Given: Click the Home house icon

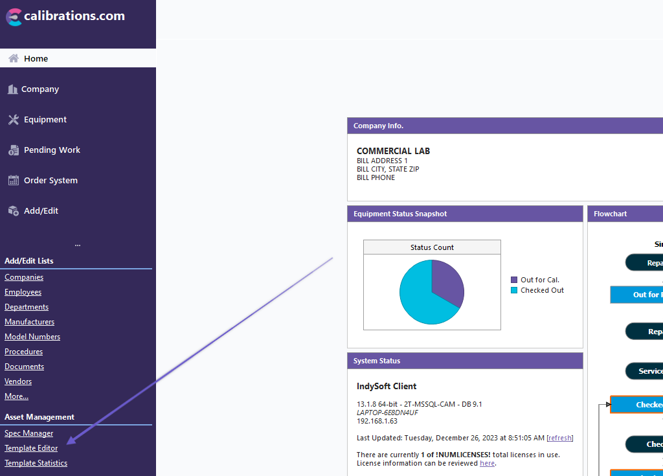Looking at the screenshot, I should [13, 58].
